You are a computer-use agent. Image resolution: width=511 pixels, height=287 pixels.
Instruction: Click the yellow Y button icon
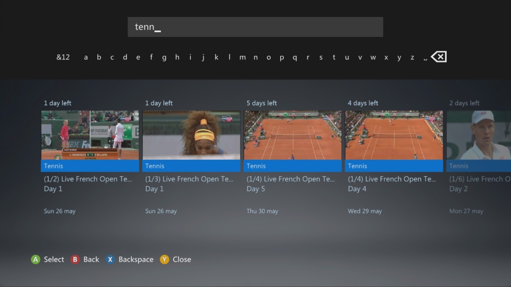[164, 259]
